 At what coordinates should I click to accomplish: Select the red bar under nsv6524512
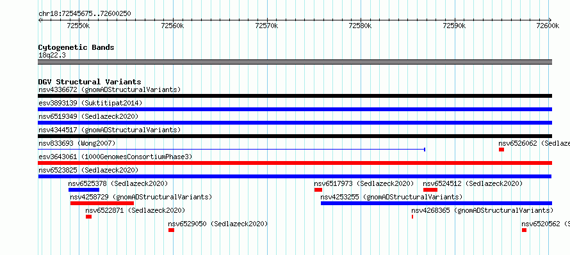point(430,190)
